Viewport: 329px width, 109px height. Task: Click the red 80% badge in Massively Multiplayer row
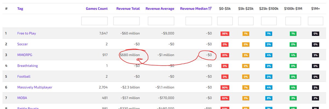pyautogui.click(x=225, y=87)
